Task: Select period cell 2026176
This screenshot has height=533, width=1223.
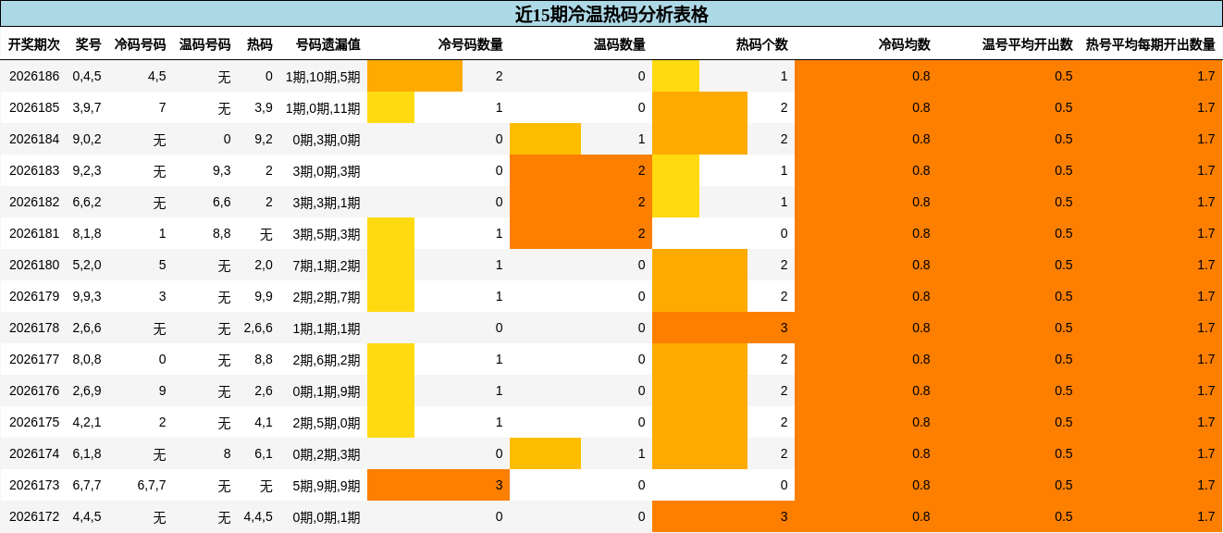Action: 34,390
